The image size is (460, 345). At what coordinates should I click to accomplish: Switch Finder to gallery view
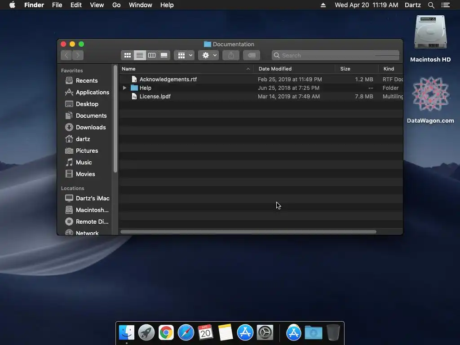coord(164,55)
